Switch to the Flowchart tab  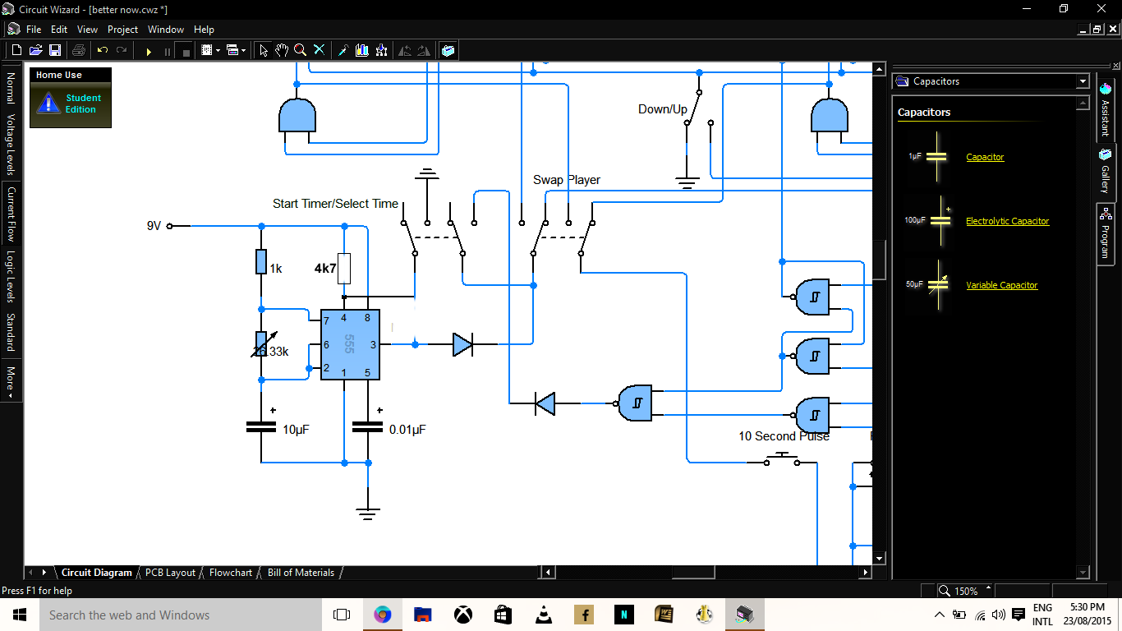[231, 573]
